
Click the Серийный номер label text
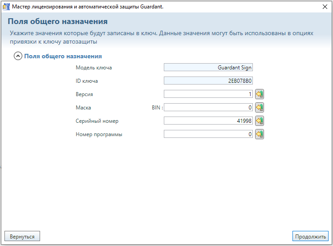(x=97, y=121)
